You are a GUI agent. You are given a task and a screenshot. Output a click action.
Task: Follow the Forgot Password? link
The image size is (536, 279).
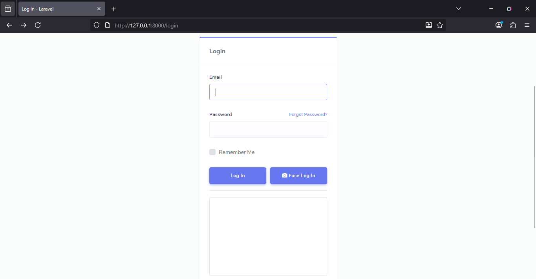308,114
